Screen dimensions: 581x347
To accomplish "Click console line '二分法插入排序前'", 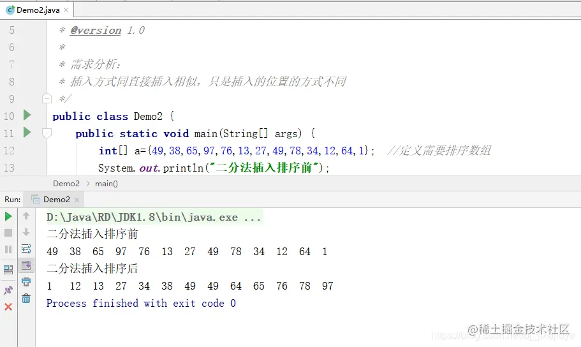I will coord(92,234).
